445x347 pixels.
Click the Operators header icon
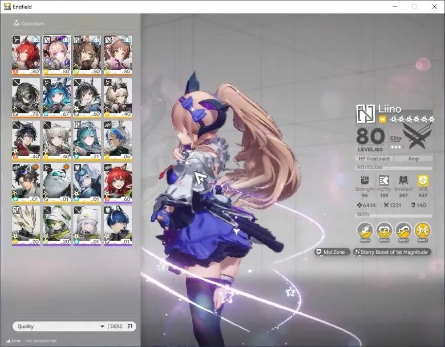pos(16,23)
